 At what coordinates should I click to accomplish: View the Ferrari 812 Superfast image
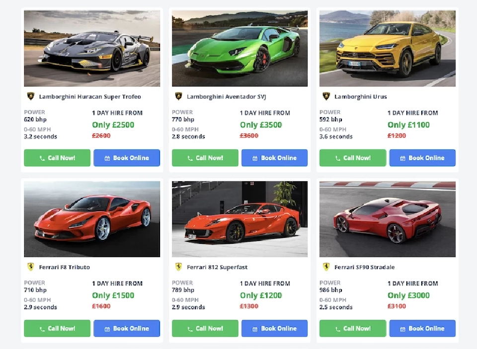click(x=239, y=219)
